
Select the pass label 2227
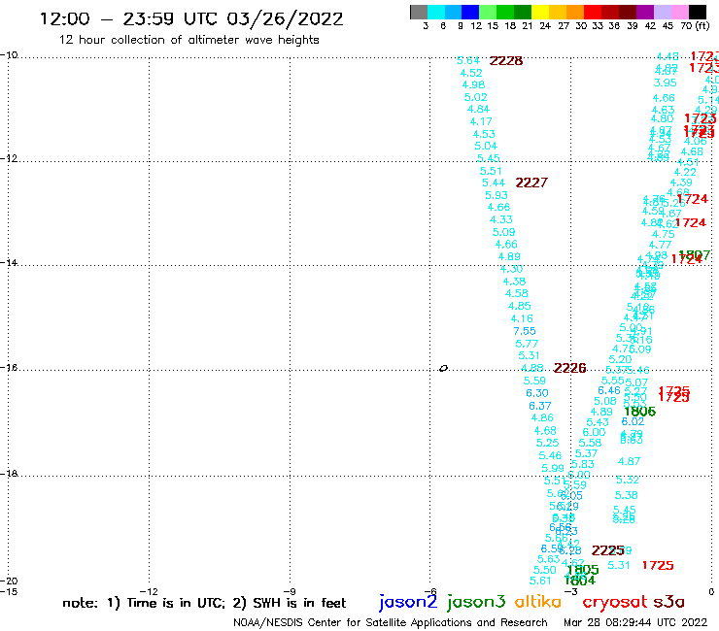pos(531,183)
